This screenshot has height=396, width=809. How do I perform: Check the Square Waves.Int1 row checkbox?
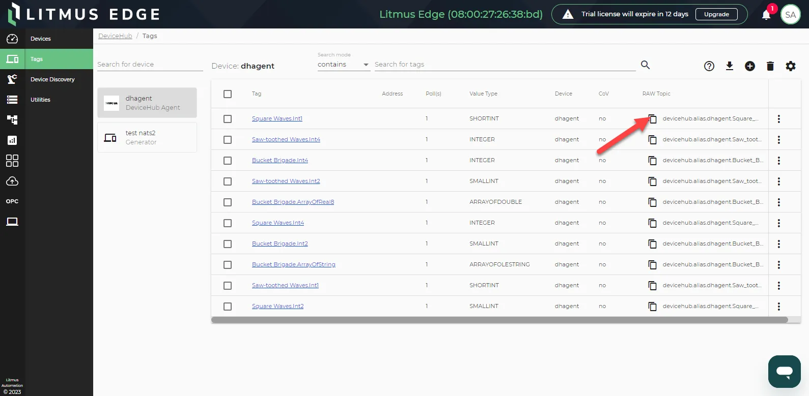pyautogui.click(x=228, y=119)
